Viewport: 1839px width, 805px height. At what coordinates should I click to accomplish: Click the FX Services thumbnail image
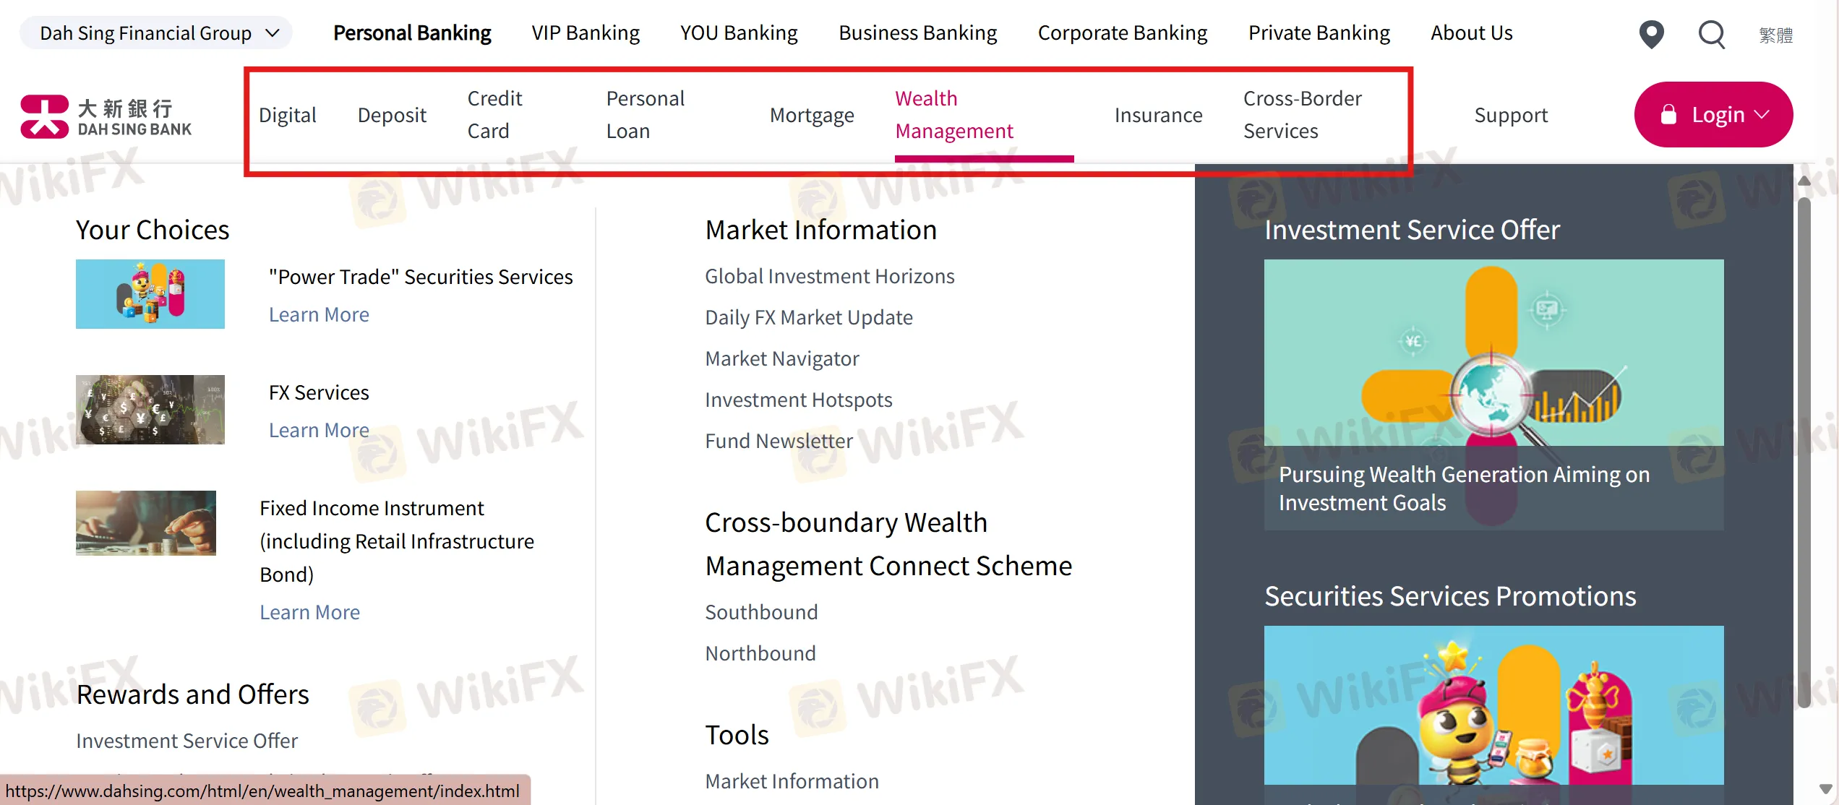coord(150,410)
